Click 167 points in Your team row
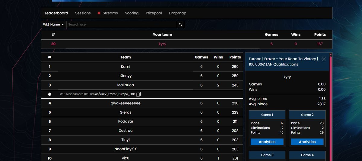Image resolution: width=362 pixels, height=161 pixels. [x=320, y=44]
